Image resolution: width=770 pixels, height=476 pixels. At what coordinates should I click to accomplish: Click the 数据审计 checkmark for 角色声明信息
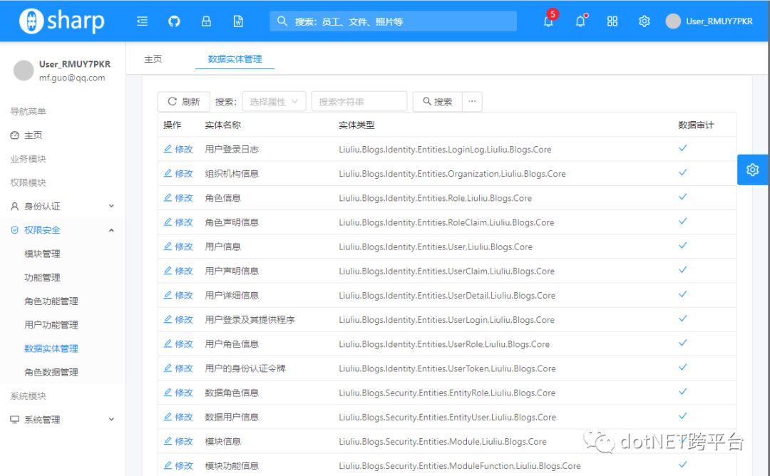[x=682, y=222]
